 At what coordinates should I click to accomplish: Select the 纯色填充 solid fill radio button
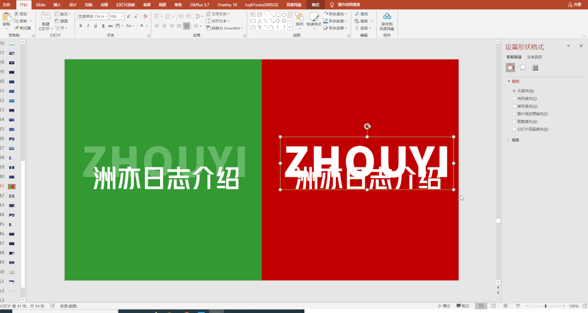[x=514, y=98]
